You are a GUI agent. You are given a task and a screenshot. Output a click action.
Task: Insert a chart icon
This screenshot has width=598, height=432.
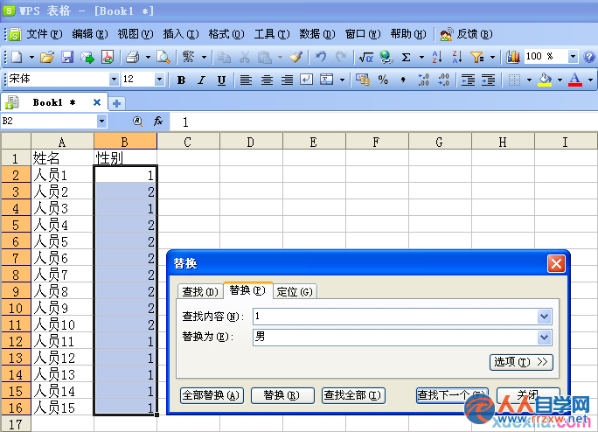point(513,57)
